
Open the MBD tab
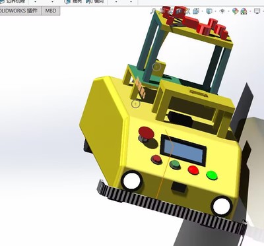coord(51,11)
